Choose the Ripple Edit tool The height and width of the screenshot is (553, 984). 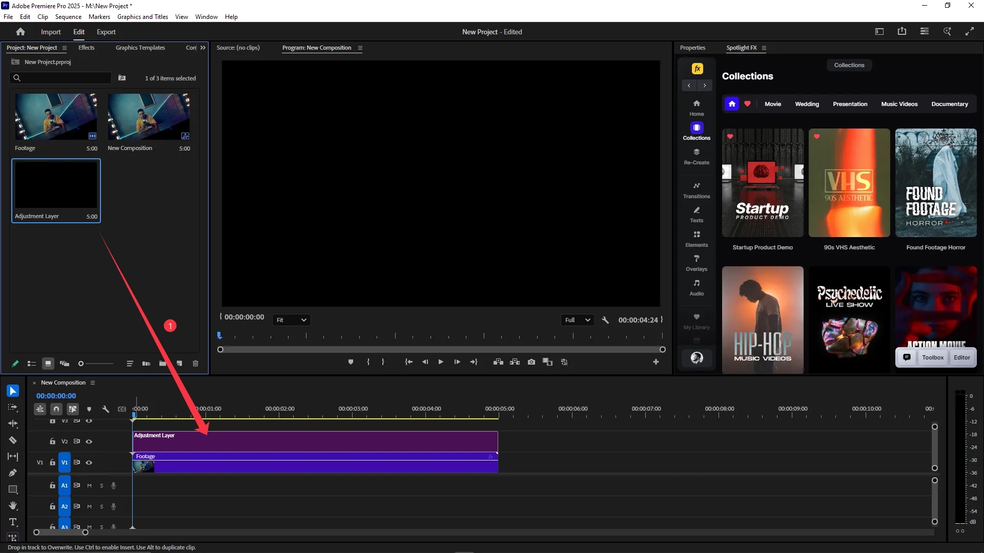point(13,424)
